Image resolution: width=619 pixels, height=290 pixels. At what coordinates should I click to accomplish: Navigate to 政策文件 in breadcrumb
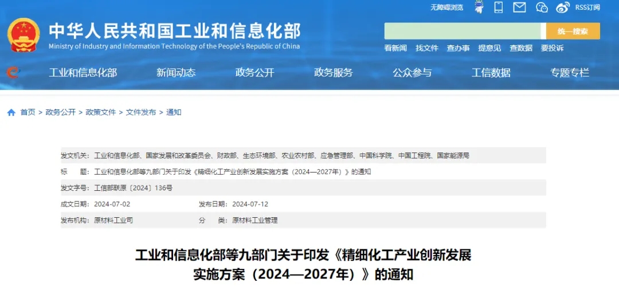tap(101, 112)
